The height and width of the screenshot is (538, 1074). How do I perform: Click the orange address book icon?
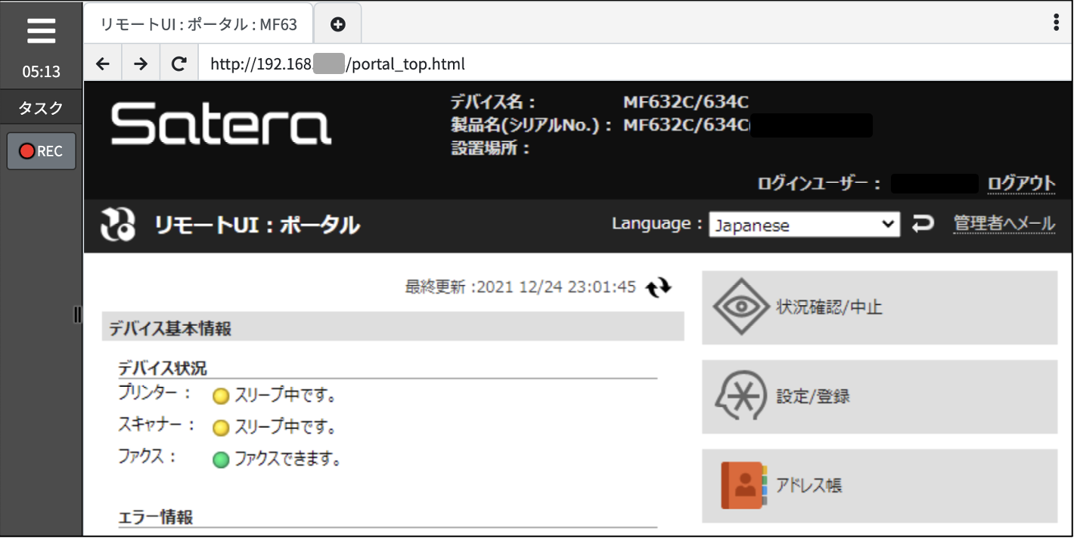point(744,485)
